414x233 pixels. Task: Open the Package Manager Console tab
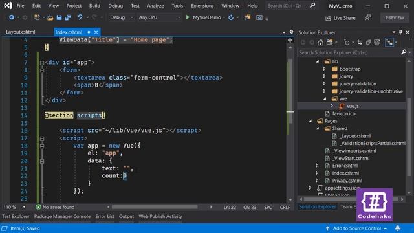(x=62, y=216)
